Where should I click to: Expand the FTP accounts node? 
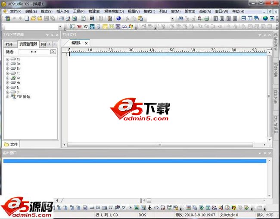click(7, 97)
